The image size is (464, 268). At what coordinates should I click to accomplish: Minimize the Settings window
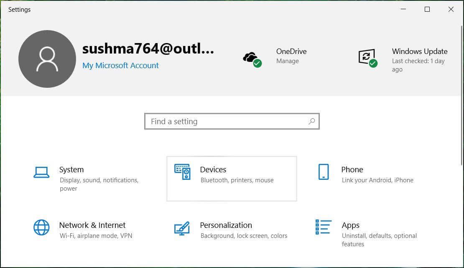403,9
